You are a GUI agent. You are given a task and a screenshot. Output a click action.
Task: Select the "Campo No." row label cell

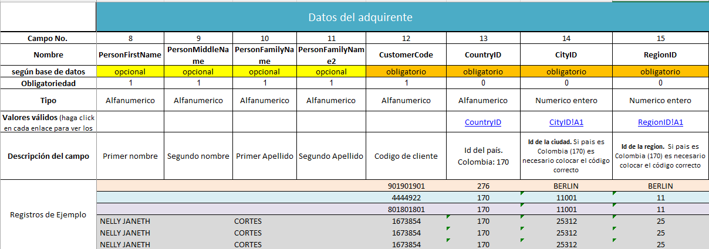[48, 38]
